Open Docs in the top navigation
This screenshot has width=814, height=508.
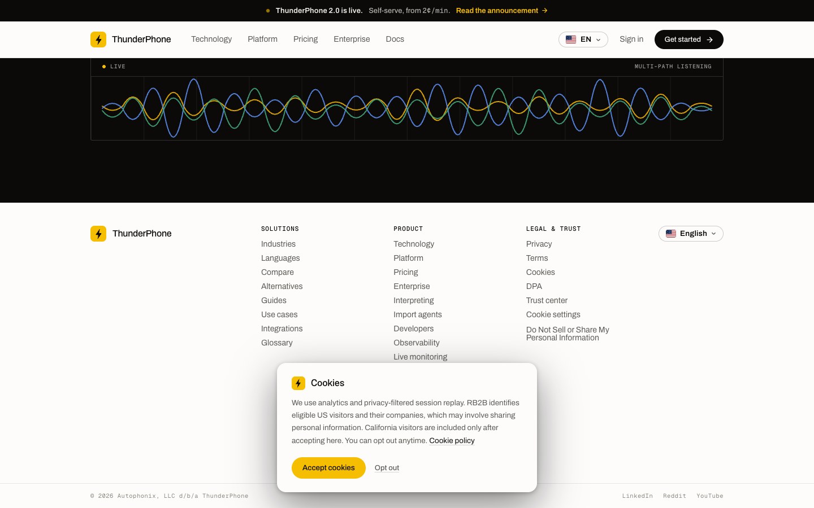click(395, 40)
